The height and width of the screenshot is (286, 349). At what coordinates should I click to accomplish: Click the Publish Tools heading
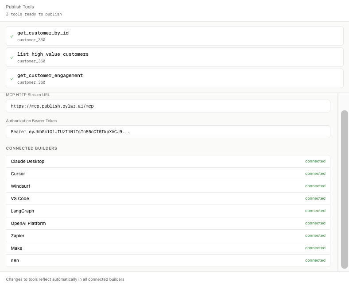(20, 7)
